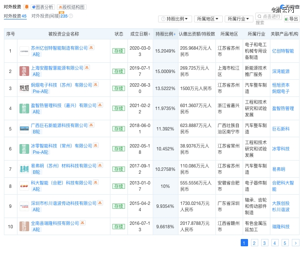303x257 pixels.
Task: Click the company logo of 科大智能（合肥）科技有限公司
Action: pos(24,186)
